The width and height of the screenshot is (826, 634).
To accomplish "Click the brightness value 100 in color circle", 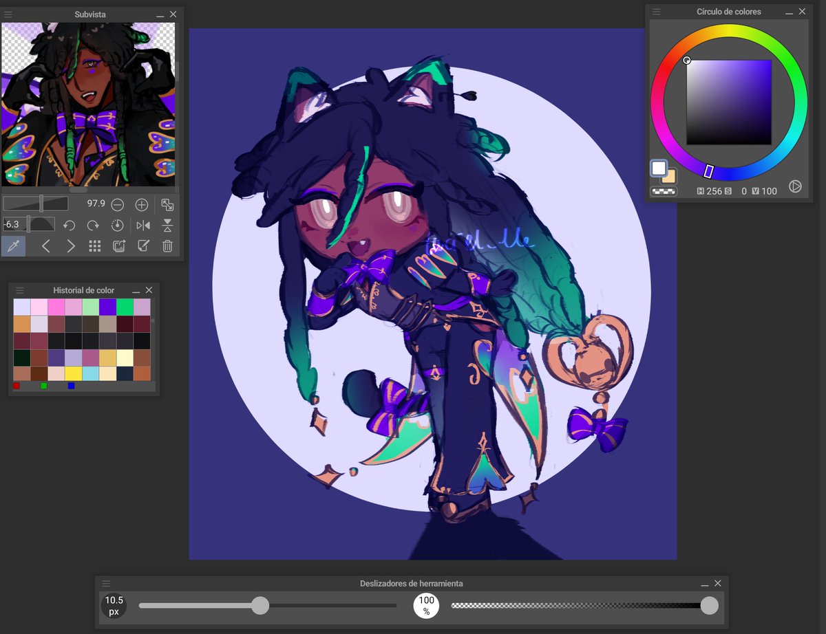I will 768,191.
